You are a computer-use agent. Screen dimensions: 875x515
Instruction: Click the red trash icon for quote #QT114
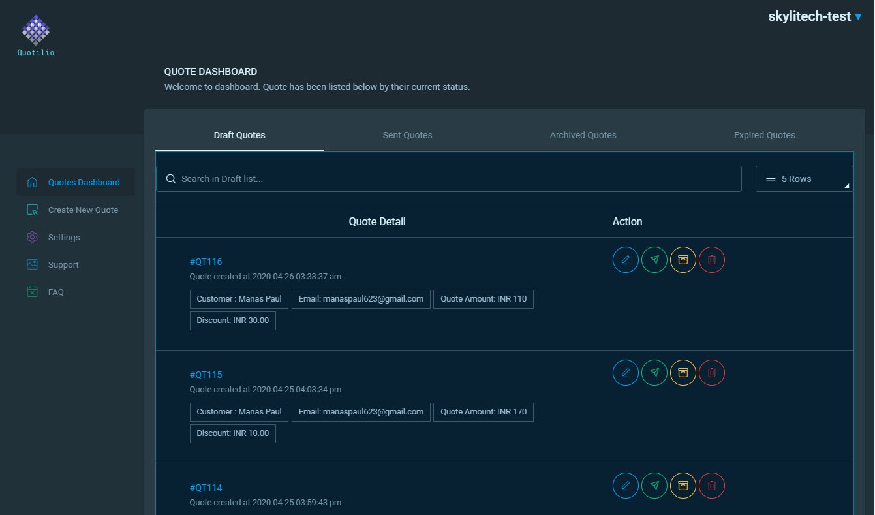712,486
